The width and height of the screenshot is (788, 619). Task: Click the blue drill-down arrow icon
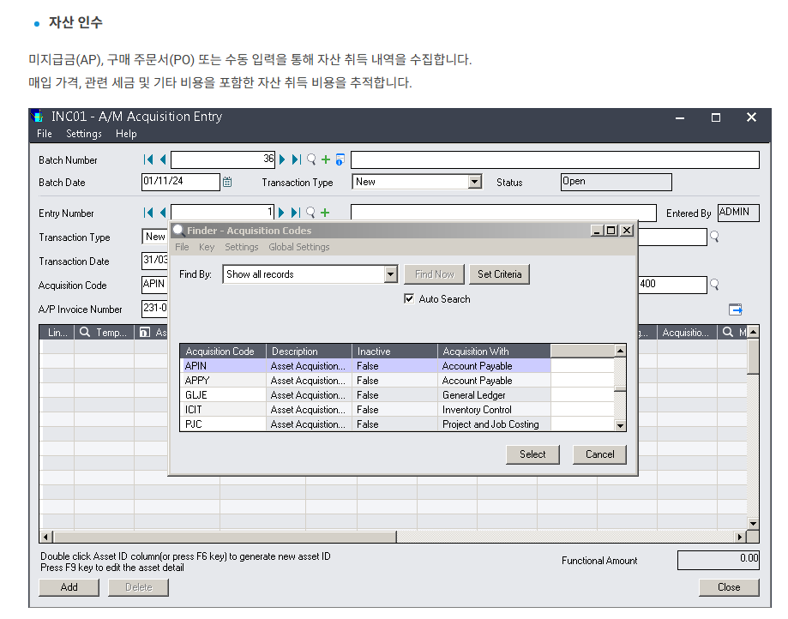tap(735, 309)
